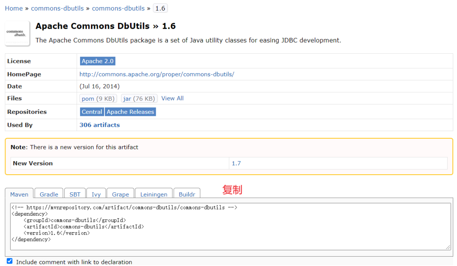Click the note about new artifact version

(x=74, y=148)
